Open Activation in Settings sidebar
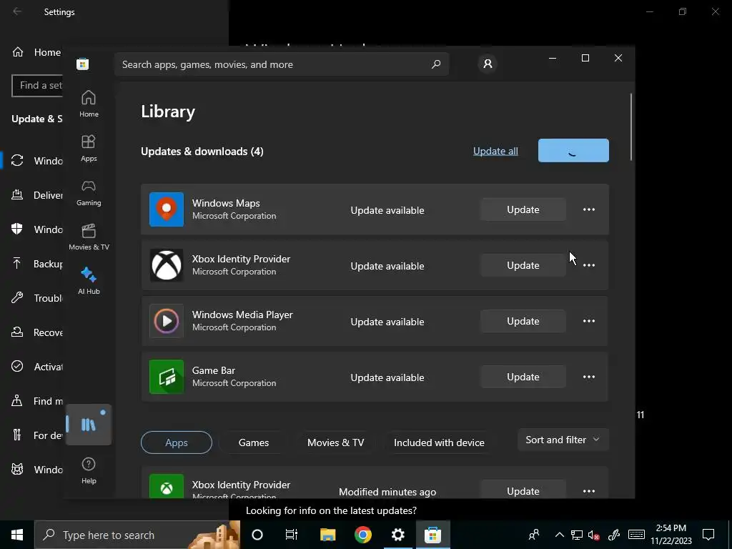The width and height of the screenshot is (732, 549). coord(36,367)
